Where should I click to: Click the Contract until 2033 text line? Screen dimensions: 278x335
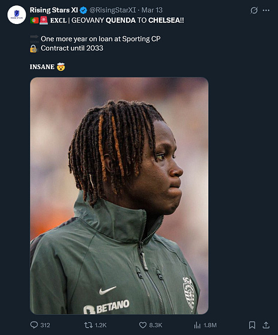pyautogui.click(x=72, y=48)
